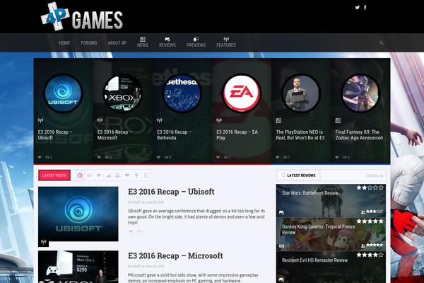The width and height of the screenshot is (424, 283).
Task: Open the Features section
Action: pyautogui.click(x=226, y=42)
